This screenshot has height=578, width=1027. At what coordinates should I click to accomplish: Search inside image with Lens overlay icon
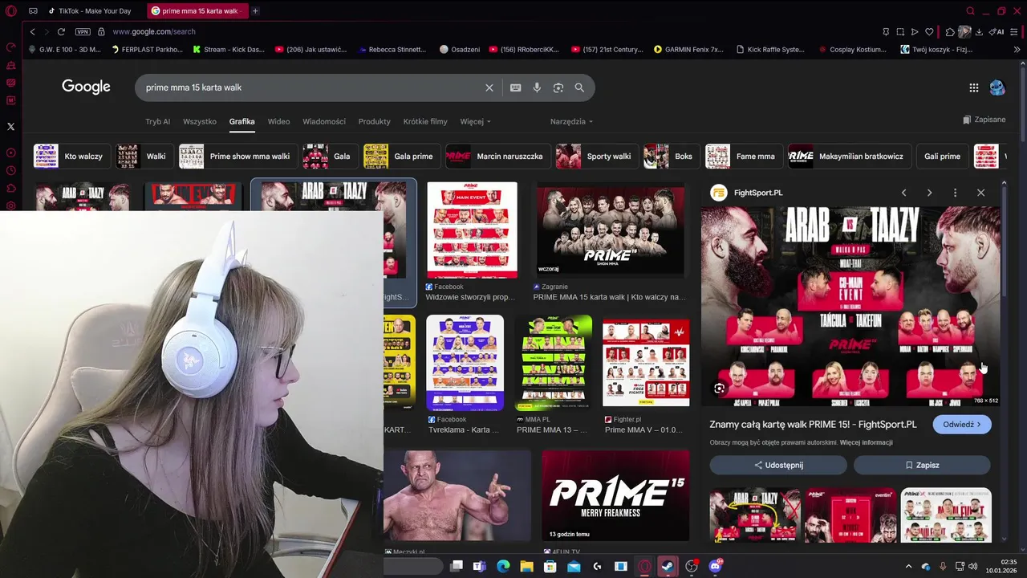click(x=719, y=389)
